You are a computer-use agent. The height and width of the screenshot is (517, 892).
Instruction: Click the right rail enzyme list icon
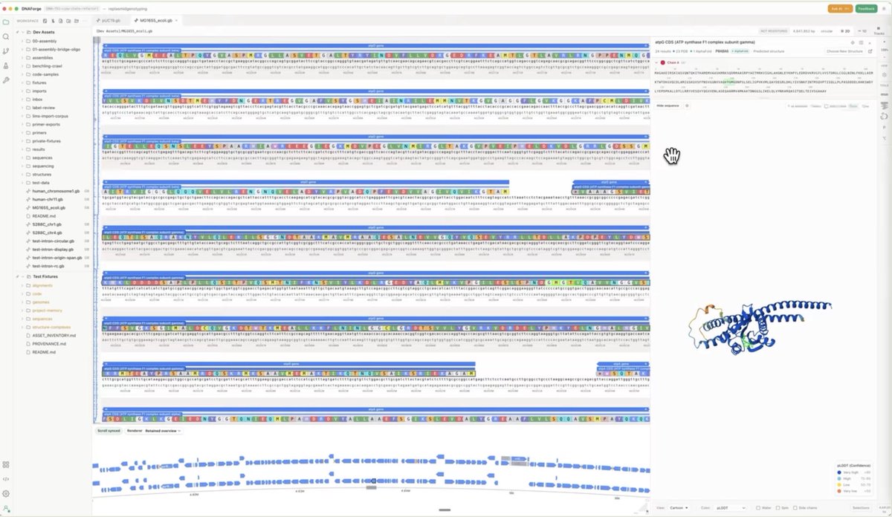coord(884,105)
